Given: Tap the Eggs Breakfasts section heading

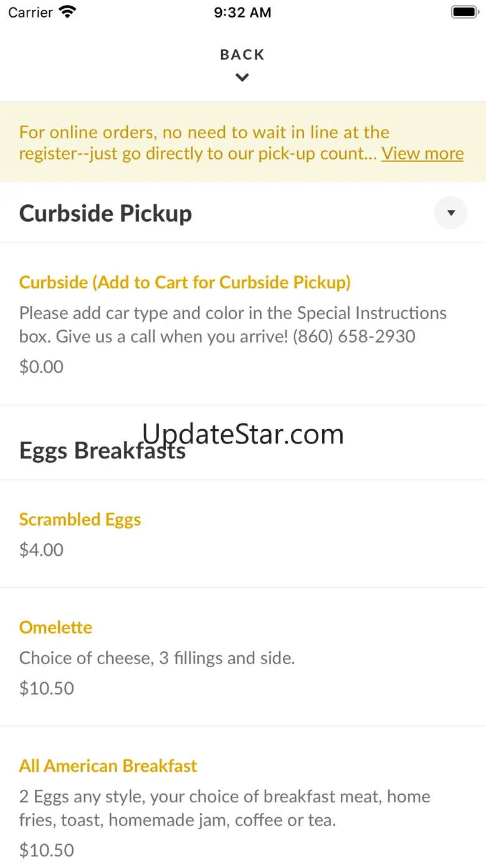Looking at the screenshot, I should coord(103,450).
